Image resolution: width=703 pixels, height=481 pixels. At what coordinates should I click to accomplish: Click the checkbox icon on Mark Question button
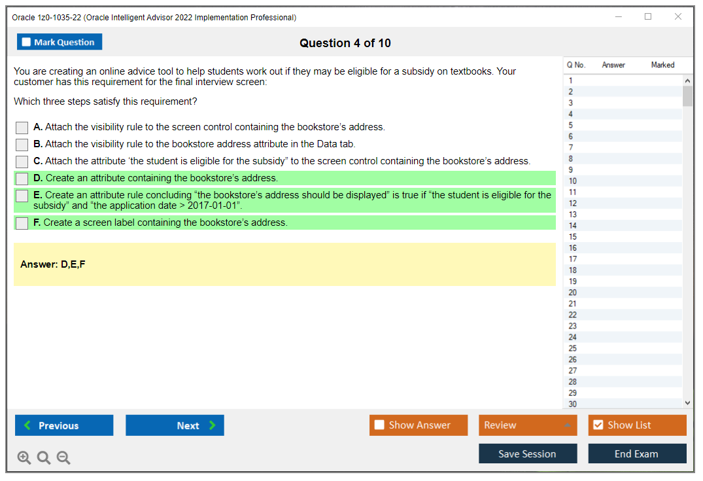[x=26, y=41]
